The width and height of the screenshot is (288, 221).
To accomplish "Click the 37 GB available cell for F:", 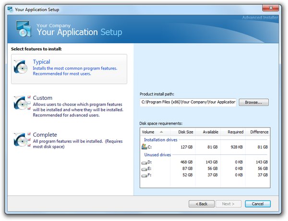I will (x=213, y=175).
